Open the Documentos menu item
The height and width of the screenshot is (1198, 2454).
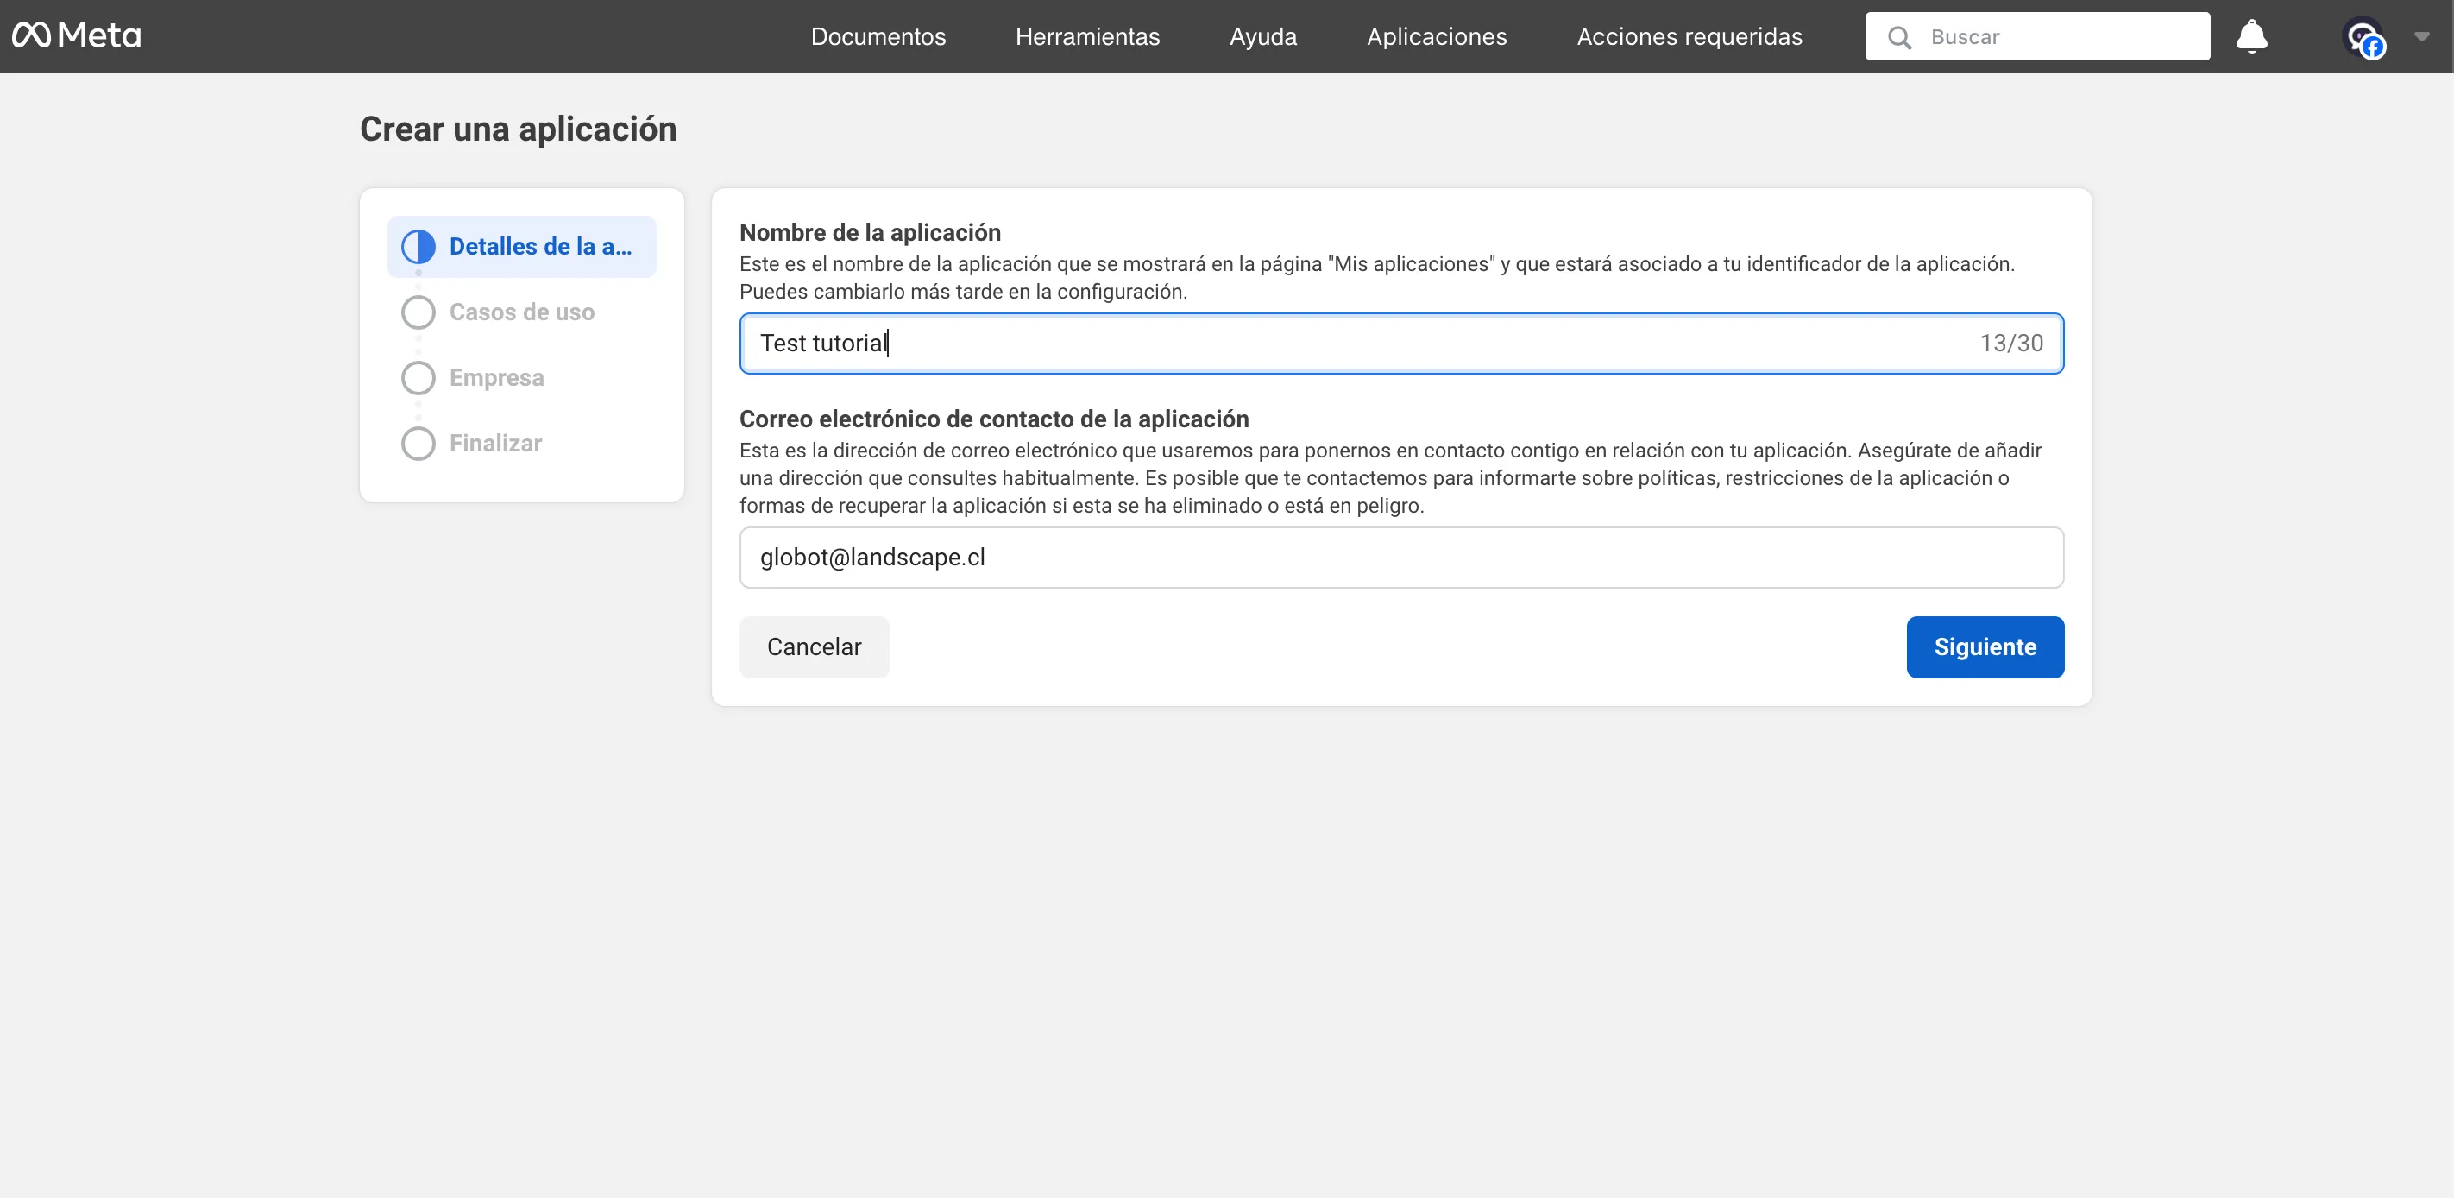(x=878, y=36)
